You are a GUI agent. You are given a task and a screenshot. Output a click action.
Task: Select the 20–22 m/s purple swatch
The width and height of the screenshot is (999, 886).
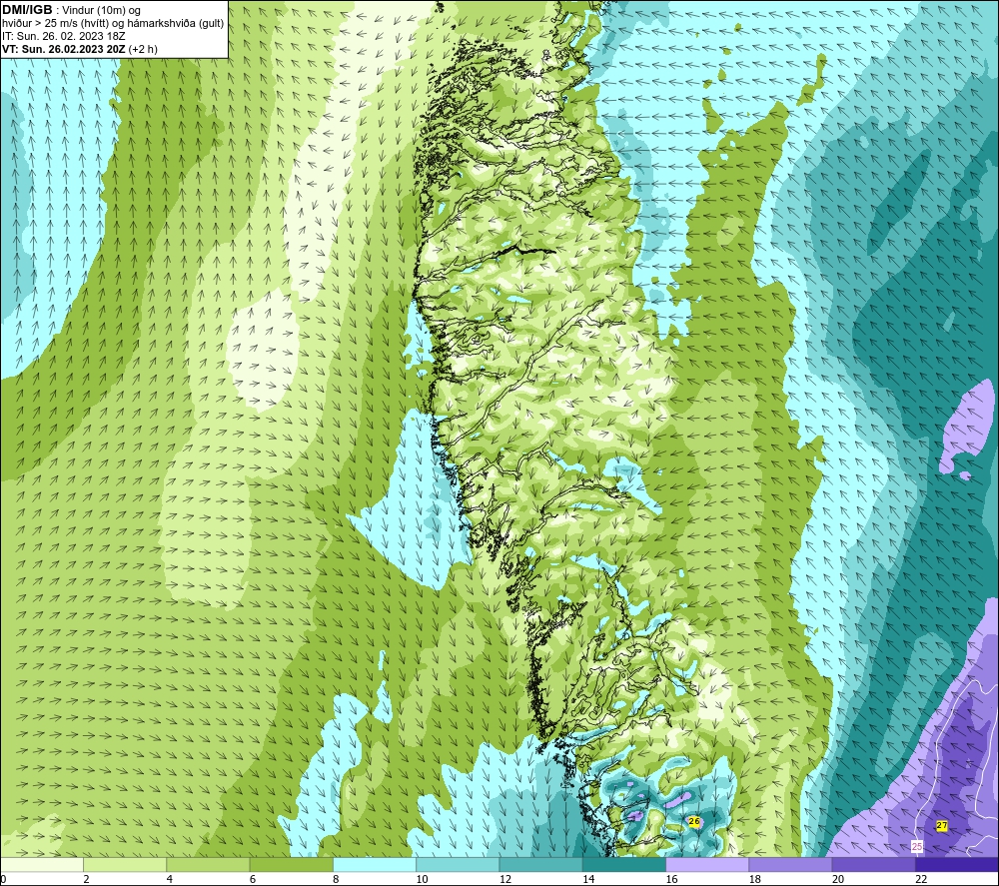click(873, 864)
